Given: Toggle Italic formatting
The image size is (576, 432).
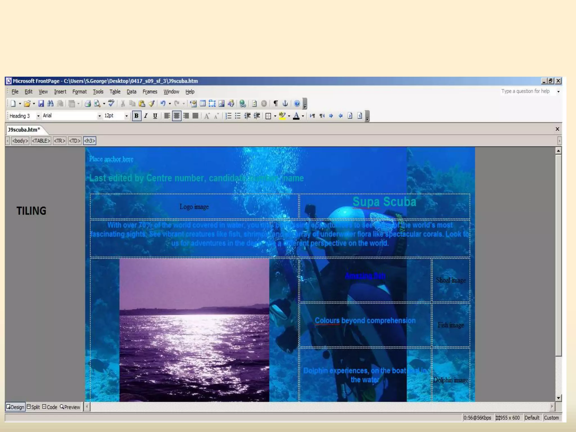Looking at the screenshot, I should 146,116.
